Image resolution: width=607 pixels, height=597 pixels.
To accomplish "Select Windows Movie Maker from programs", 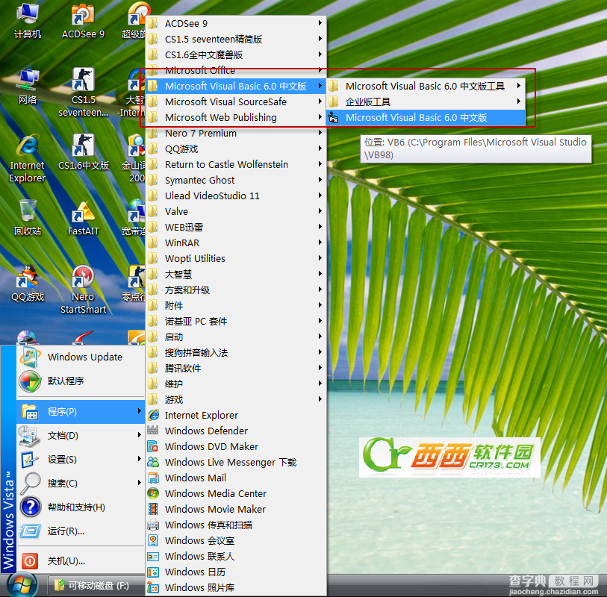I will click(x=236, y=509).
